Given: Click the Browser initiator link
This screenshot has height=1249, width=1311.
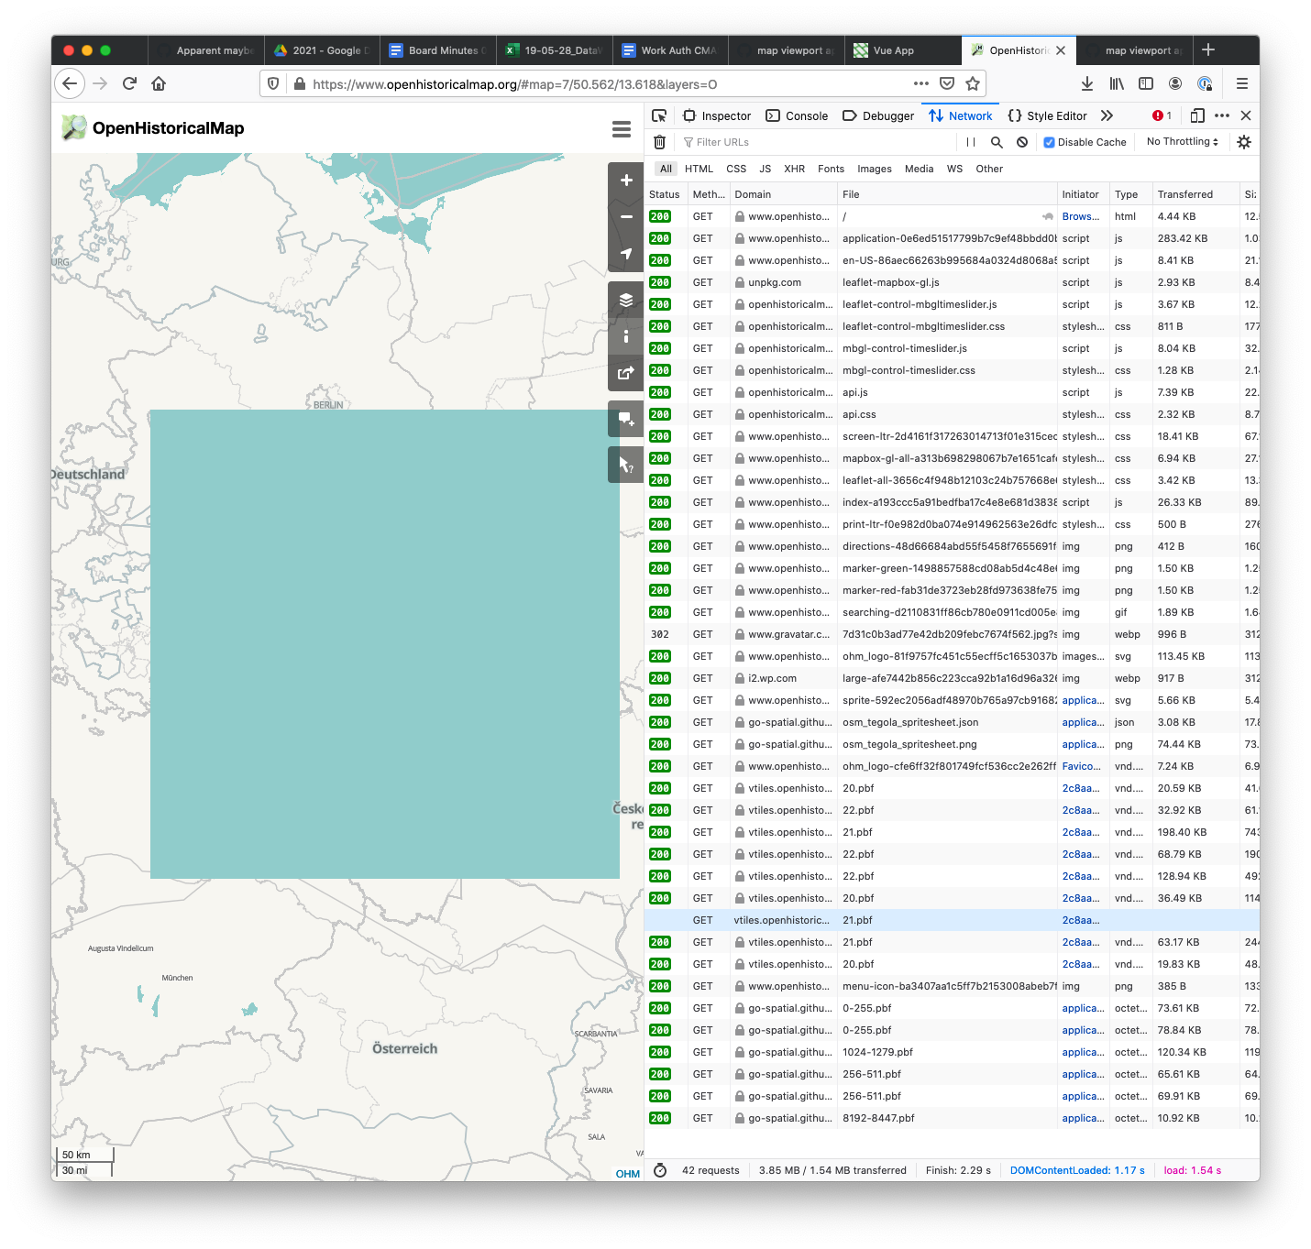Looking at the screenshot, I should coord(1080,216).
